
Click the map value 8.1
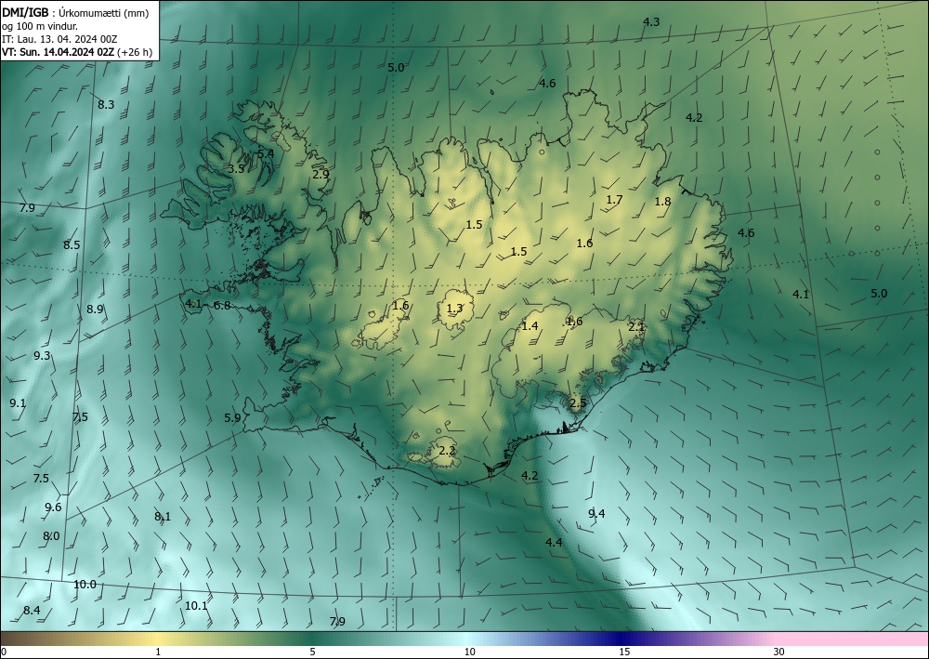[163, 517]
